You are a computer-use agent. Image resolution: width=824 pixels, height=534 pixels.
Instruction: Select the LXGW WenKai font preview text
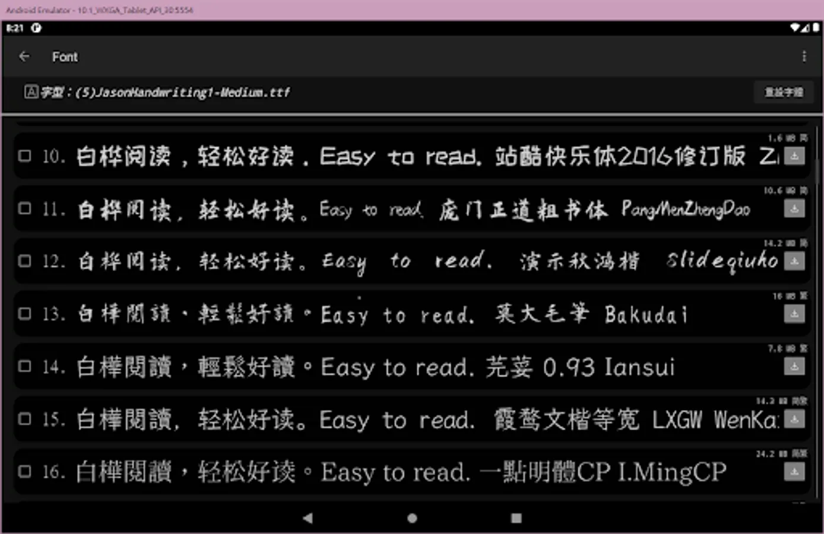[x=428, y=419]
